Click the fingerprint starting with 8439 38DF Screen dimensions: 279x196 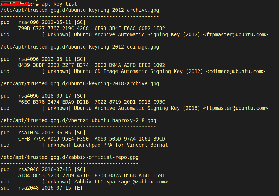coord(92,65)
